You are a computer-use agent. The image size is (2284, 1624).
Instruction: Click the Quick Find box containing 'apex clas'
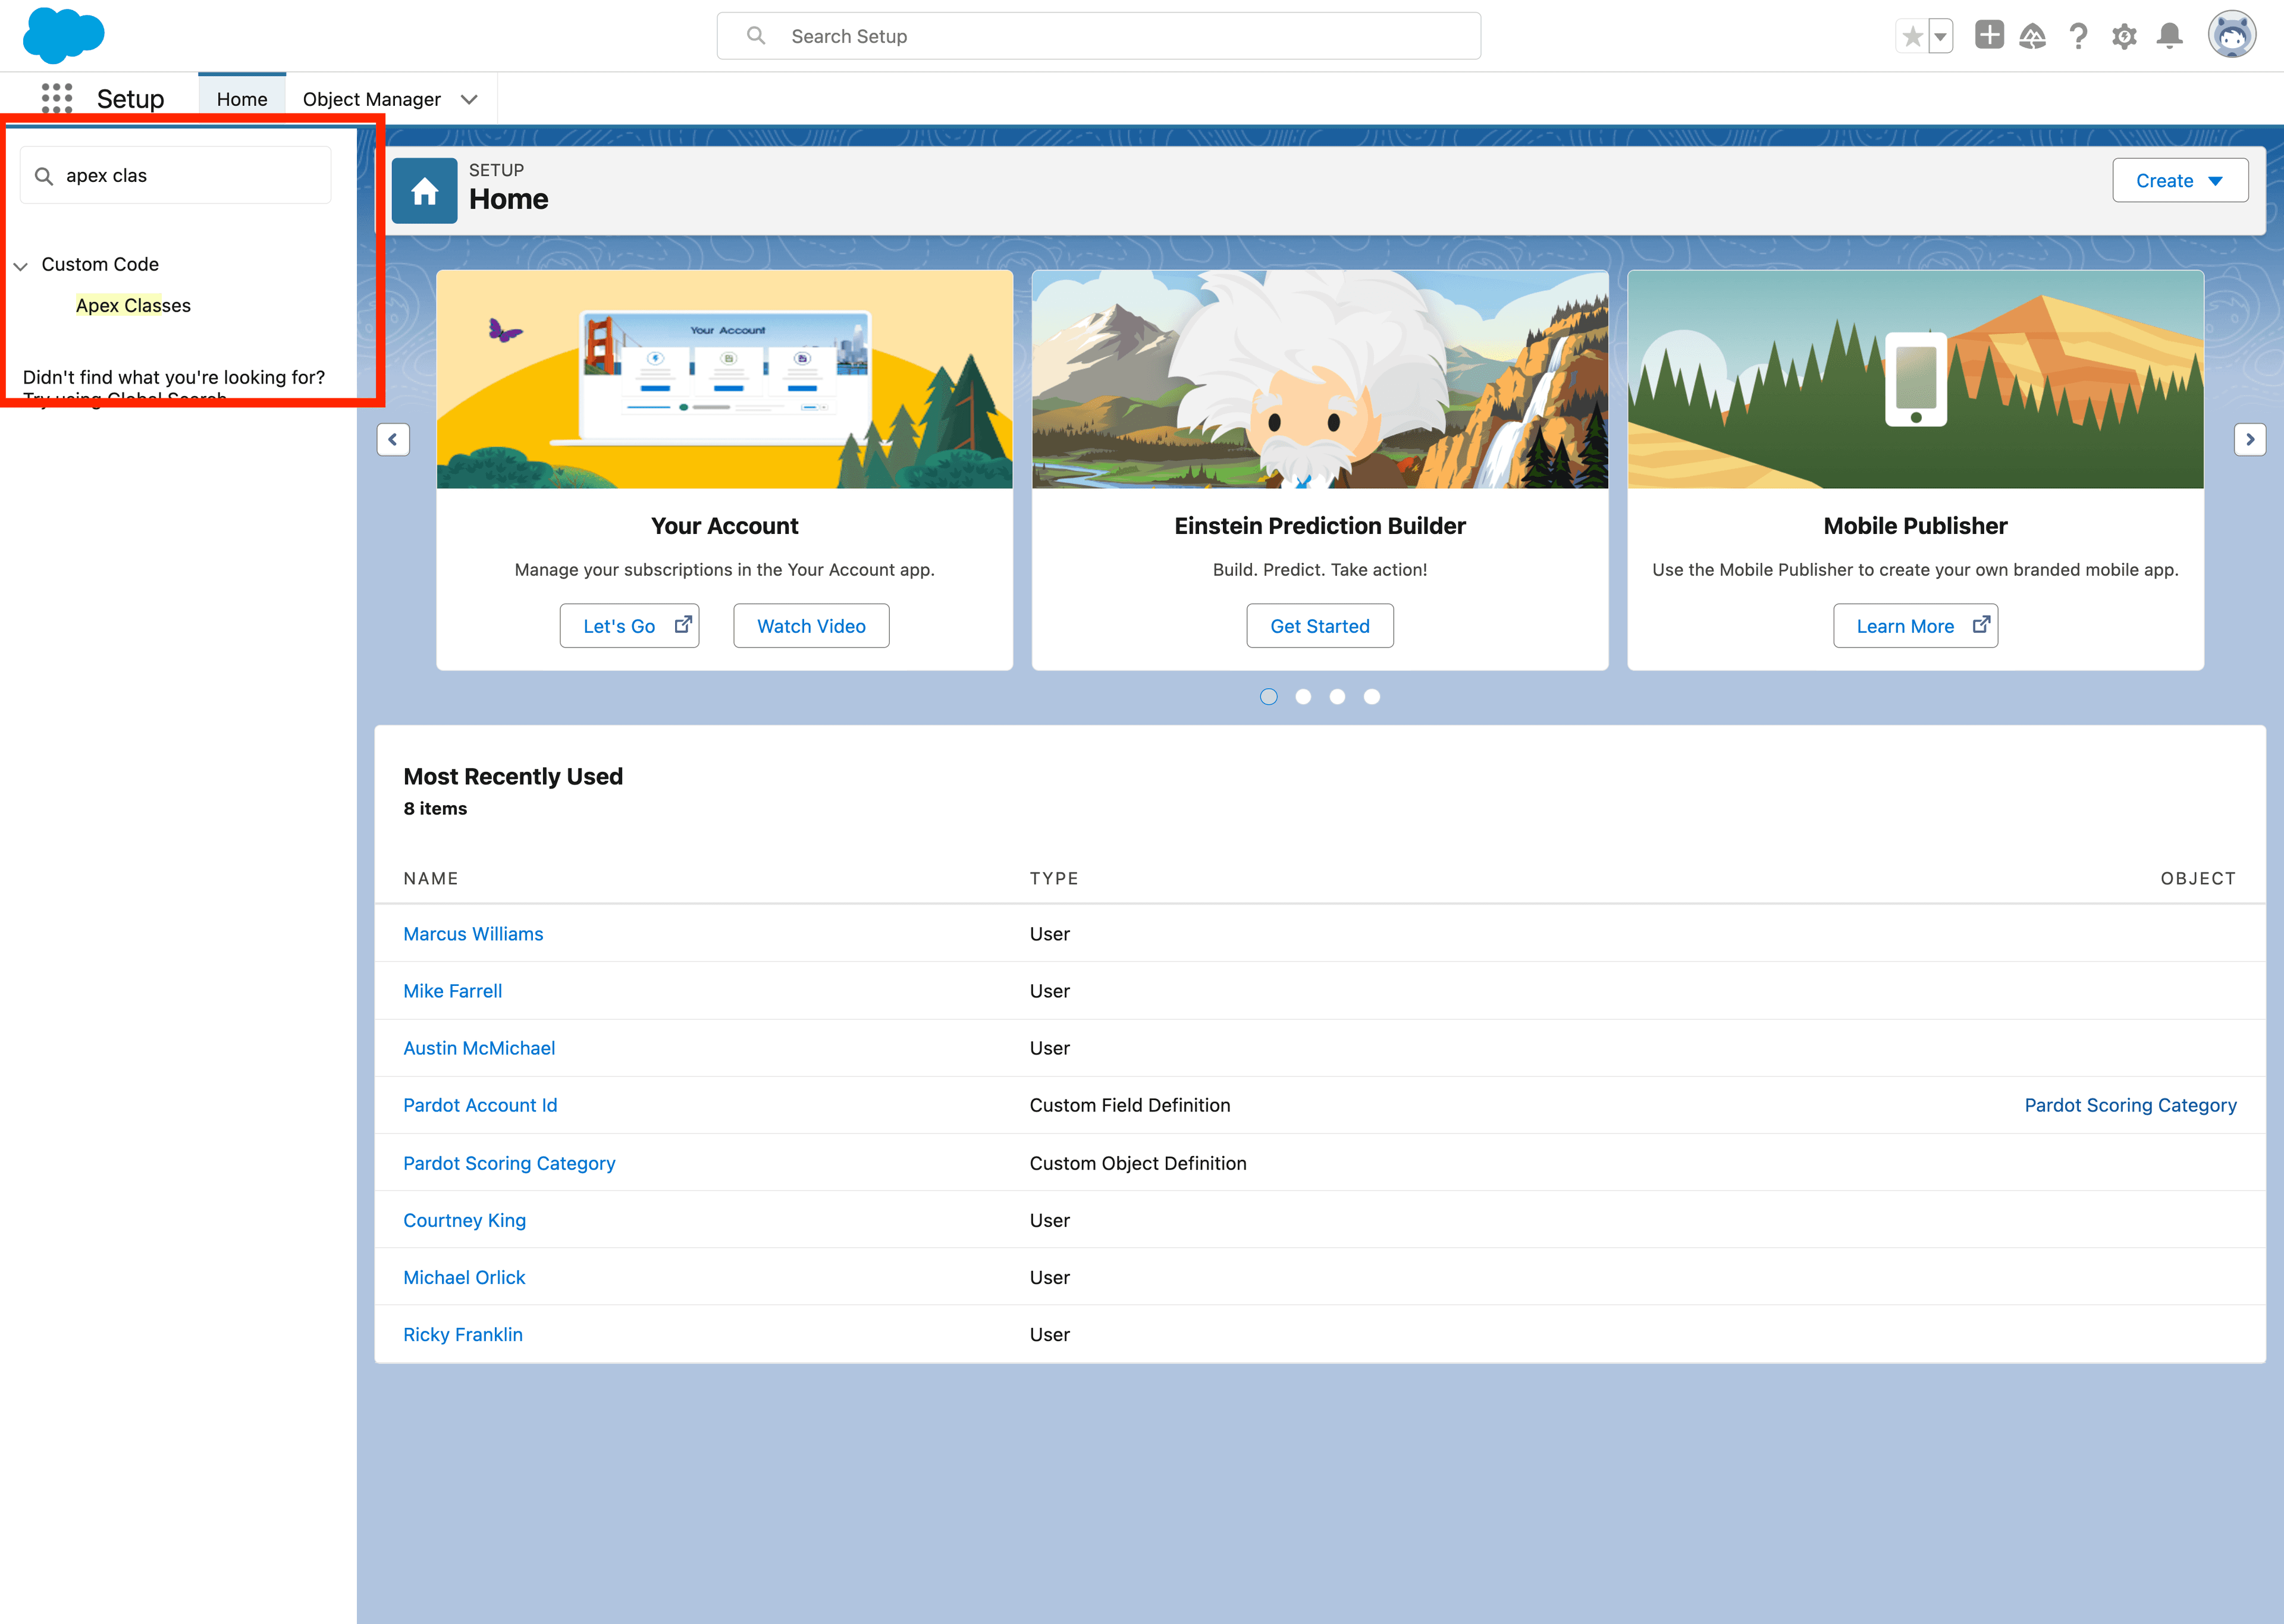[176, 176]
